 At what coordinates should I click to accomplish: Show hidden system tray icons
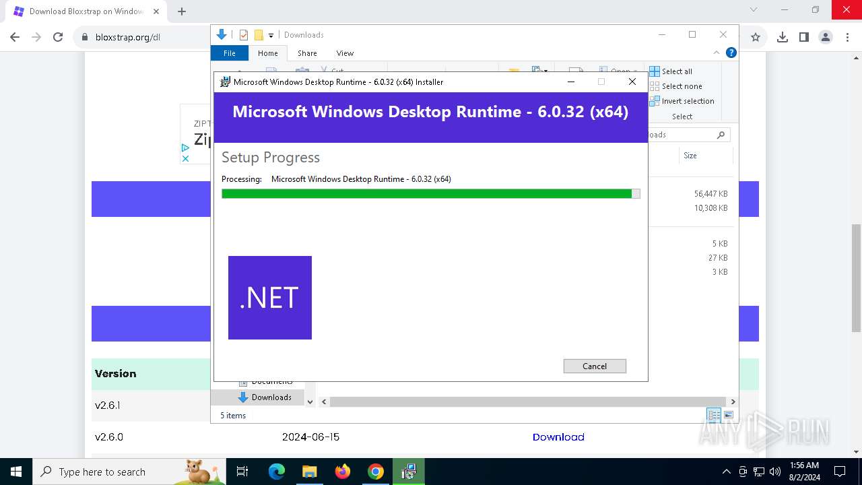pos(726,472)
